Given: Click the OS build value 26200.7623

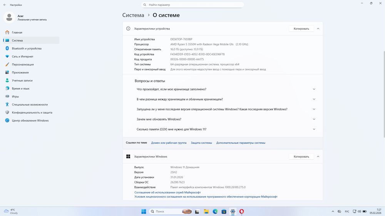Looking at the screenshot, I should [177, 182].
